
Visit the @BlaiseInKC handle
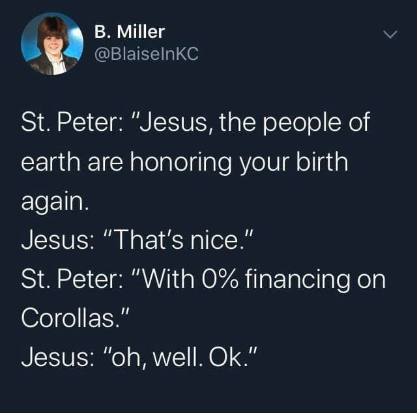pos(146,54)
